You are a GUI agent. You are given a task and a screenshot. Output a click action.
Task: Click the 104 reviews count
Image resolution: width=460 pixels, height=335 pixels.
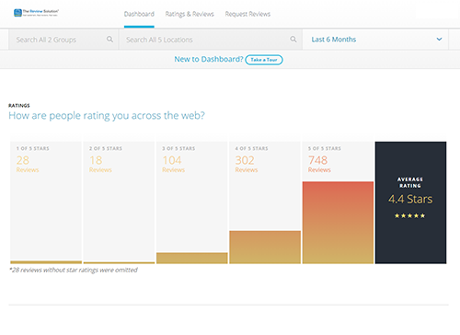(172, 160)
